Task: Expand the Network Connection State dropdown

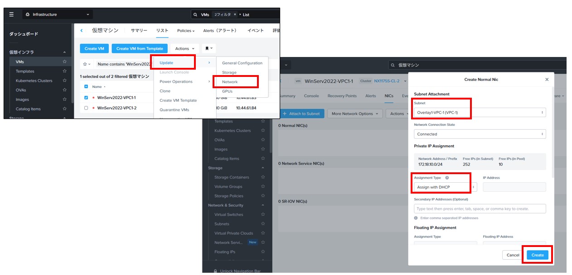Action: click(480, 134)
